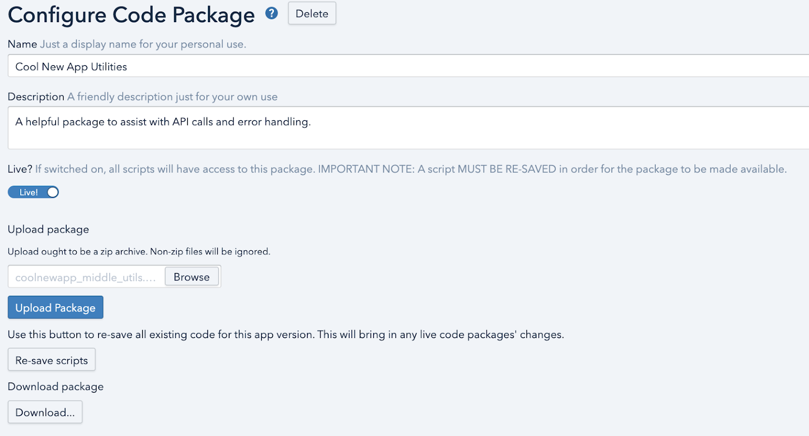Click the re-save all existing code instruction text
Screen dimensions: 809x436
286,335
